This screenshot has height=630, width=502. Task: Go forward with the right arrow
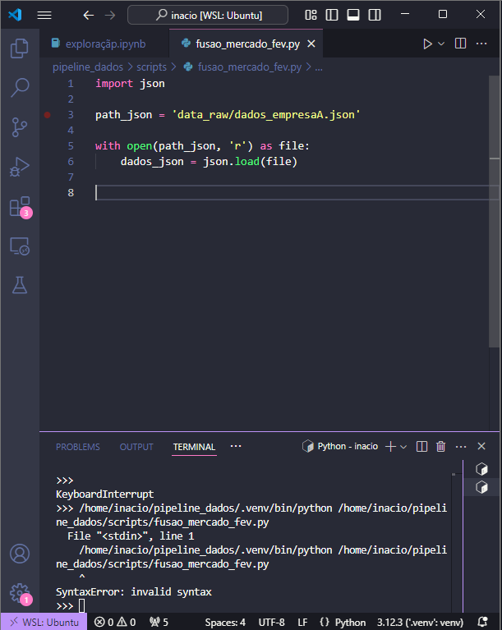click(110, 16)
